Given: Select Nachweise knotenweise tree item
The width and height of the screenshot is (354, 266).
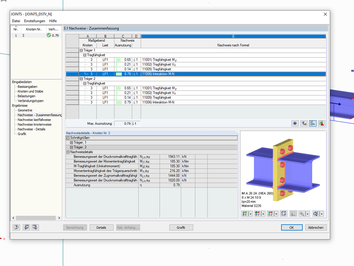Looking at the screenshot, I should click(34, 125).
